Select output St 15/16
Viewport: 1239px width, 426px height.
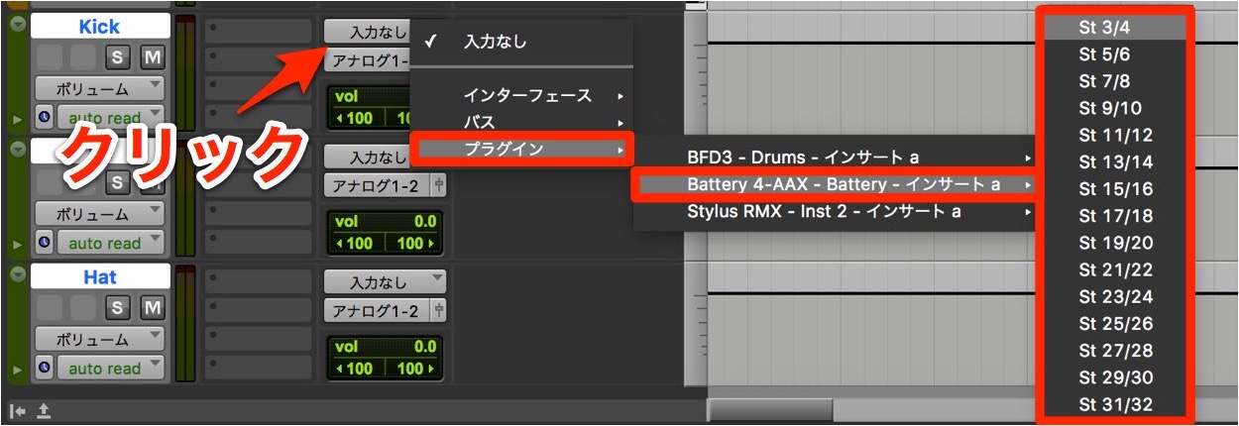[1115, 188]
